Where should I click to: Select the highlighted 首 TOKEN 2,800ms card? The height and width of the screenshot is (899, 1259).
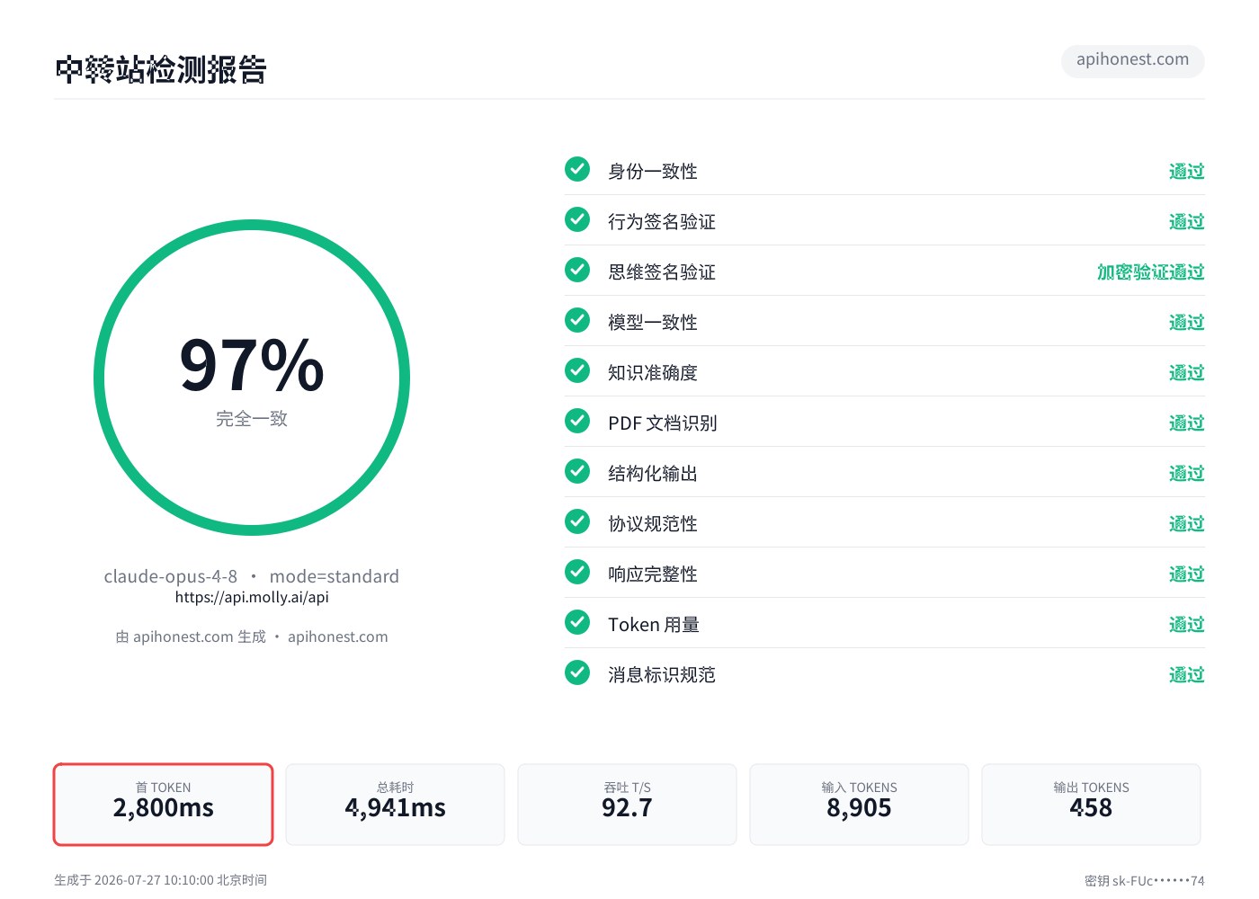click(163, 805)
